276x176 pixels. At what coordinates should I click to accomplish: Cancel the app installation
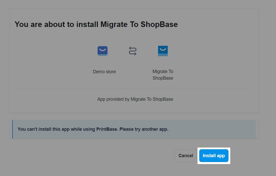(186, 156)
